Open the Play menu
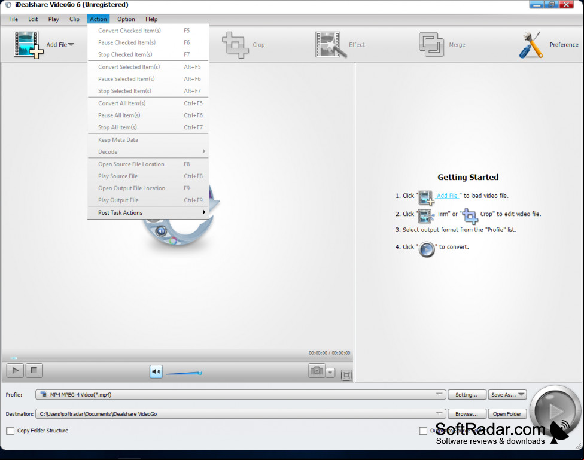 (x=54, y=19)
